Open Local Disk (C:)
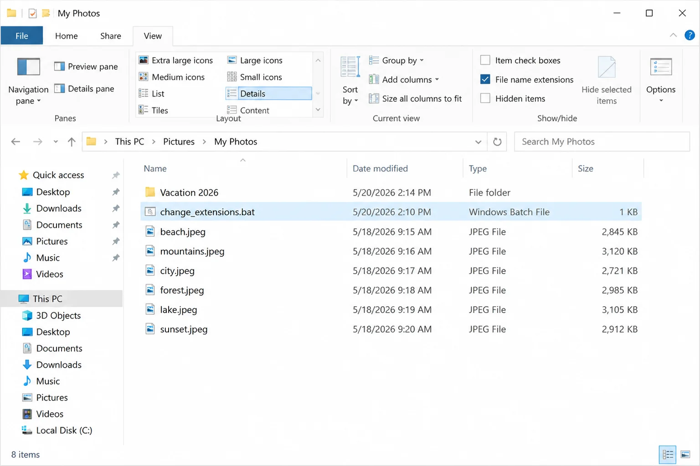Screen dimensions: 700x466 [x=64, y=431]
